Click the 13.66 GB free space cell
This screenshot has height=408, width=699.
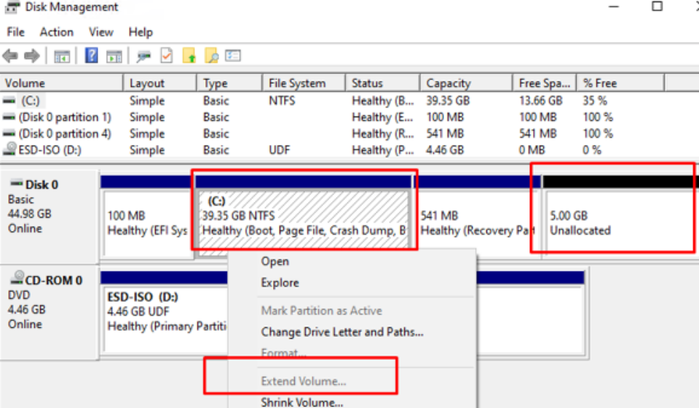(540, 101)
